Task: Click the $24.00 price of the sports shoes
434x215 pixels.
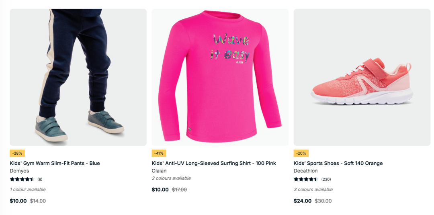Action: pyautogui.click(x=303, y=201)
